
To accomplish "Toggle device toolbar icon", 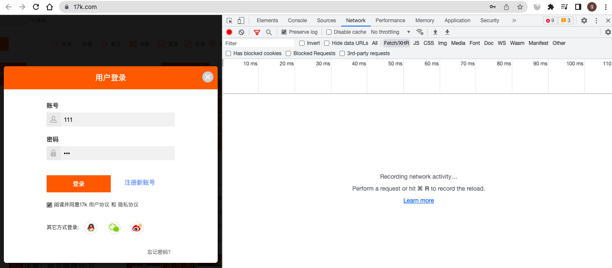I will click(x=241, y=21).
